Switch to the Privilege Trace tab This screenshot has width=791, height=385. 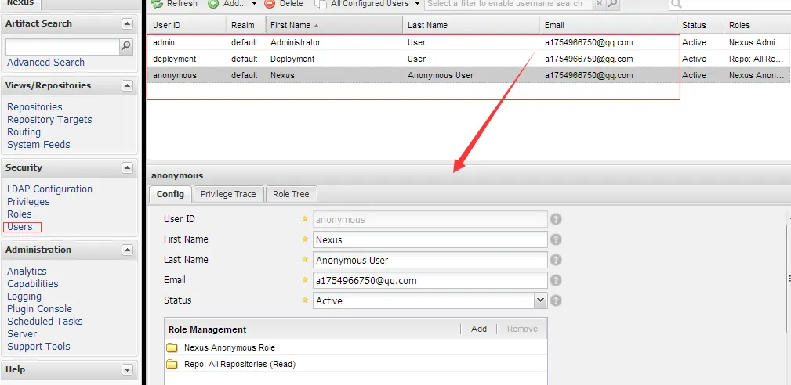tap(228, 194)
